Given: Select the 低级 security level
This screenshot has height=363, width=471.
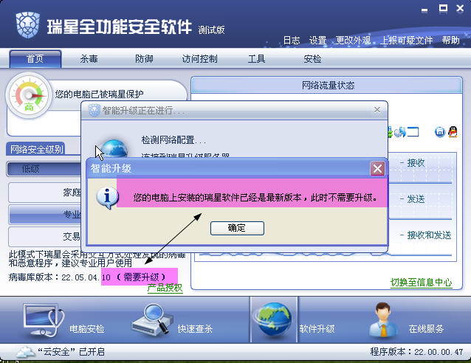Looking at the screenshot, I should tap(44, 169).
